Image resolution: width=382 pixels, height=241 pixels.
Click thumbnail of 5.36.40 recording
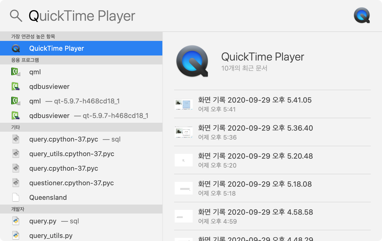tap(184, 132)
